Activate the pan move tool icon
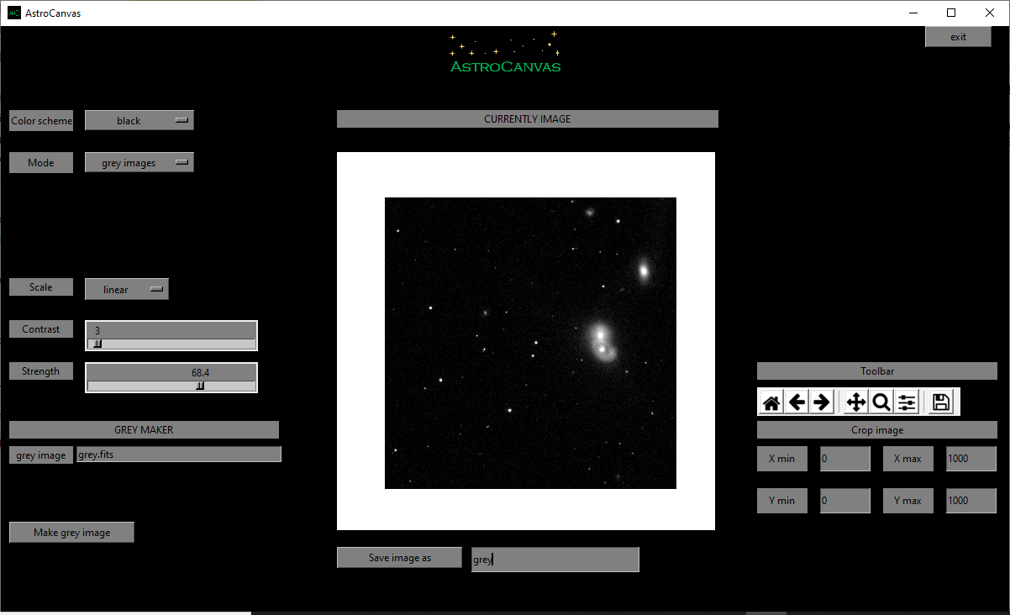The image size is (1010, 615). click(x=856, y=402)
